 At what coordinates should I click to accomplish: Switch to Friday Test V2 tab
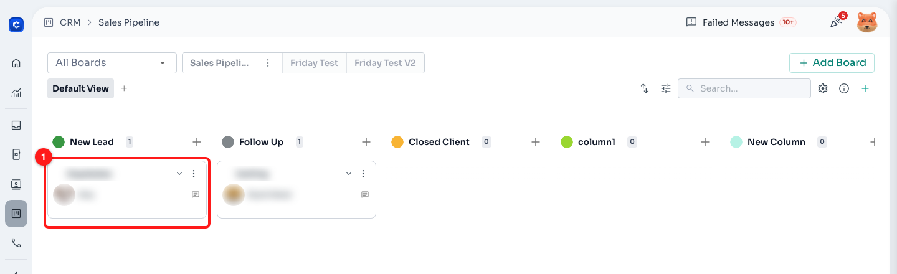pos(385,63)
